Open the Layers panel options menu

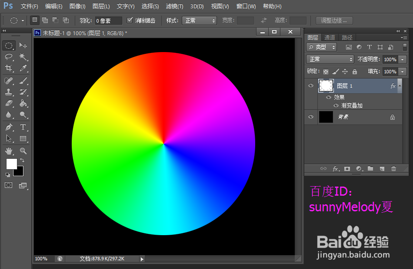404,37
